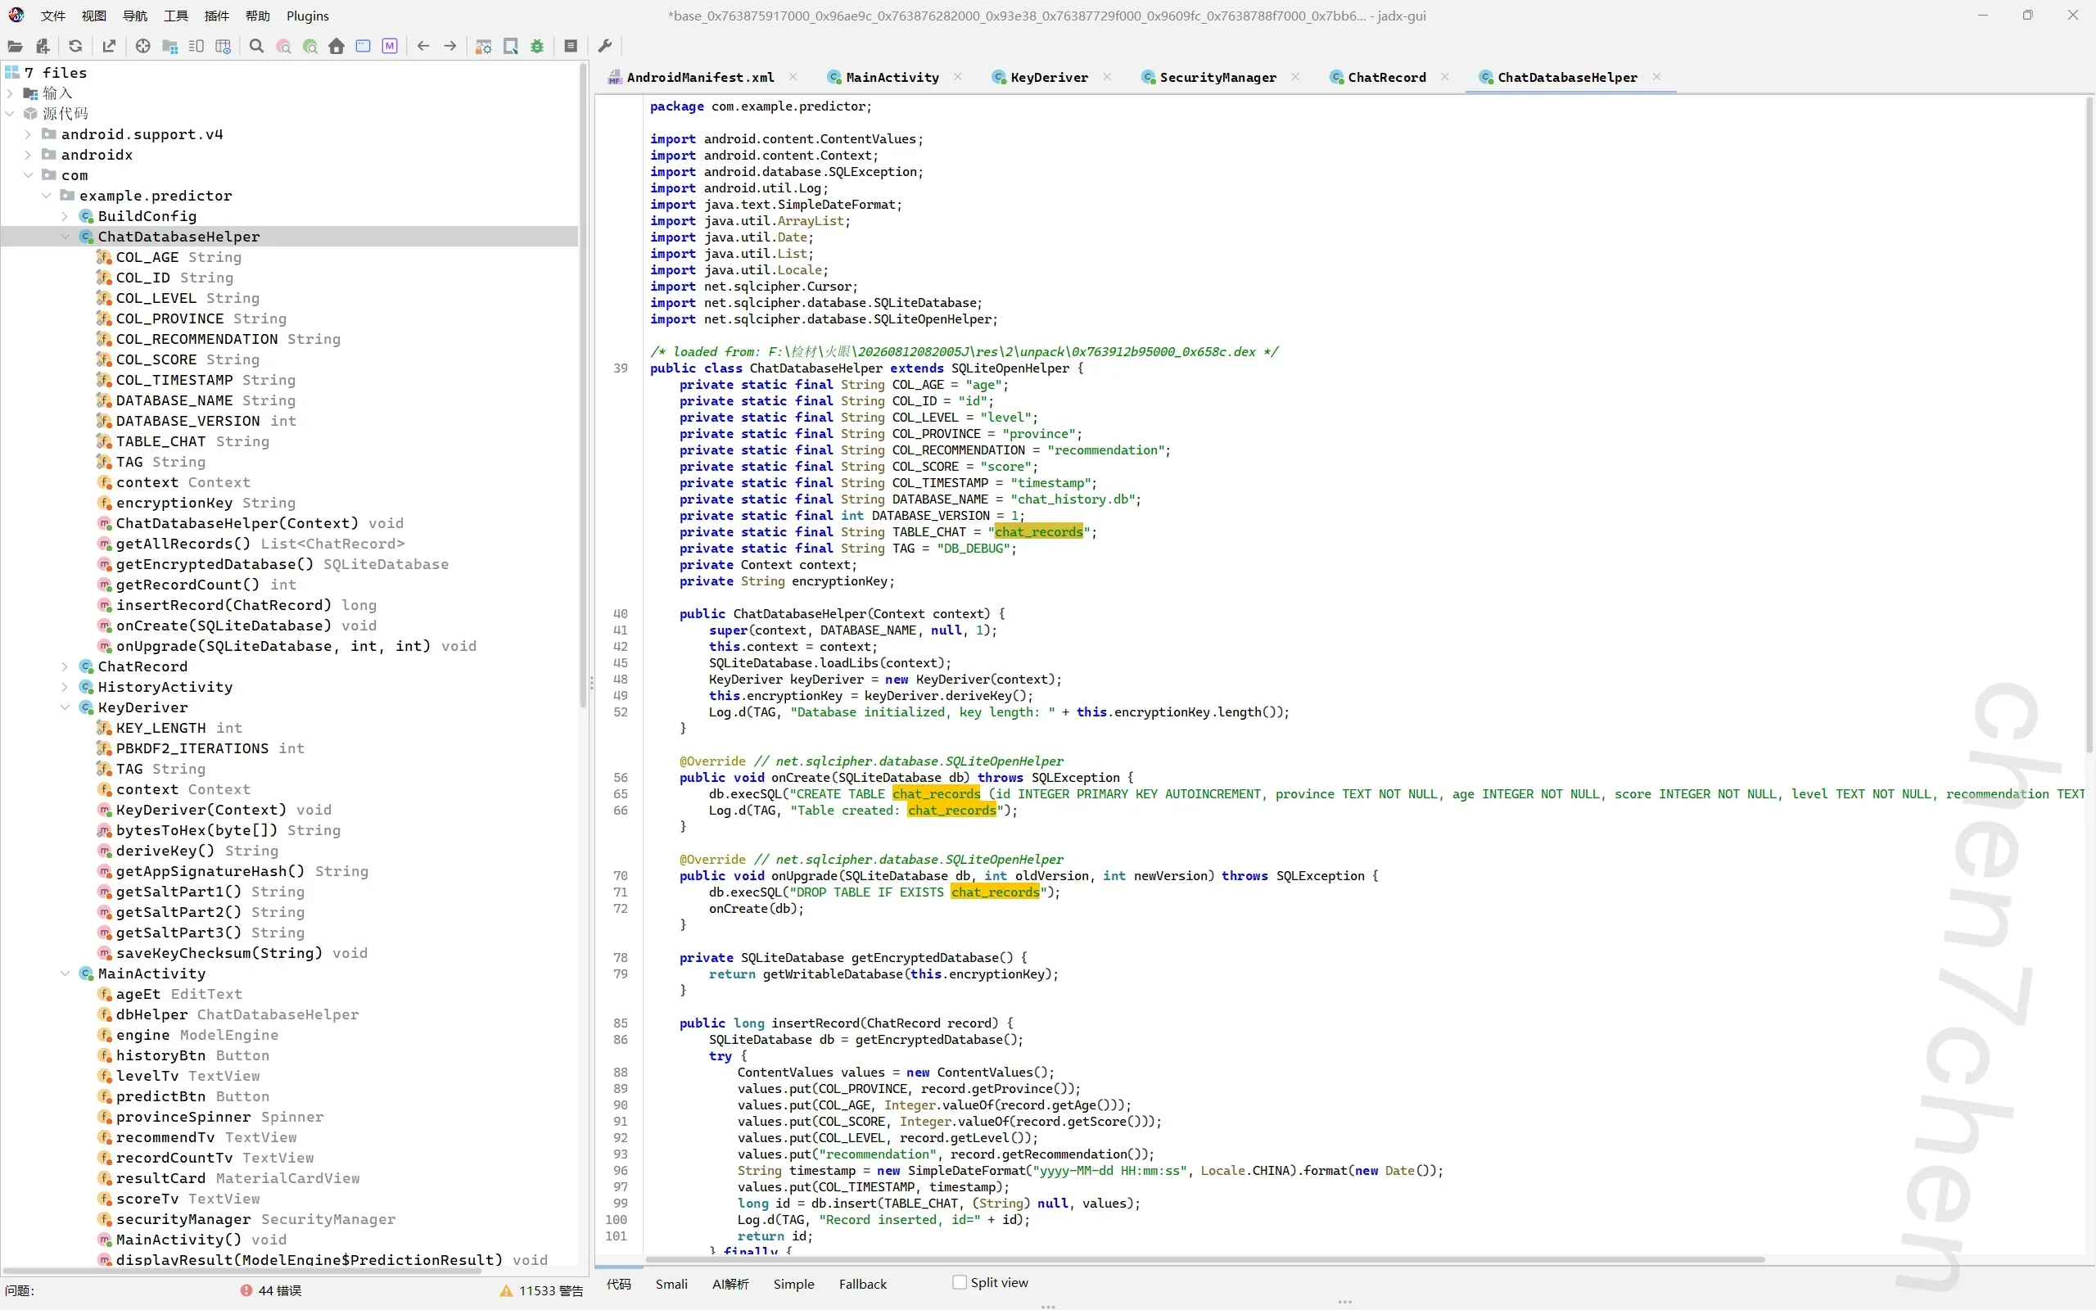The image size is (2096, 1310).
Task: Click the open file folder icon
Action: (x=15, y=46)
